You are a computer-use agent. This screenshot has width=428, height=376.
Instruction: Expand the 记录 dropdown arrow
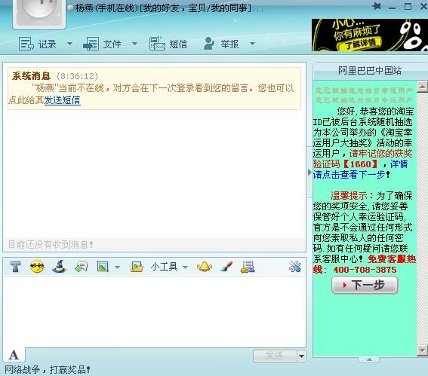click(x=70, y=44)
